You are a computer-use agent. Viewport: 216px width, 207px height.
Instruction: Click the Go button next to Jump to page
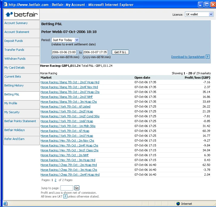pos(77,188)
